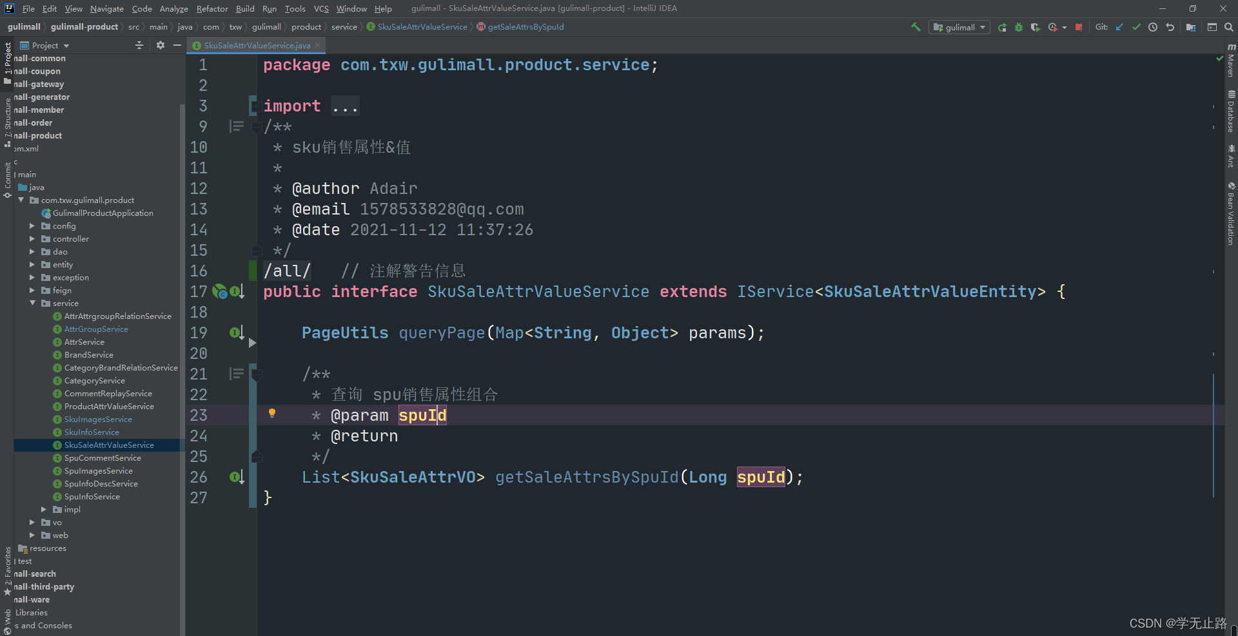Viewport: 1238px width, 636px height.
Task: Expand the impl folder
Action: 44,510
